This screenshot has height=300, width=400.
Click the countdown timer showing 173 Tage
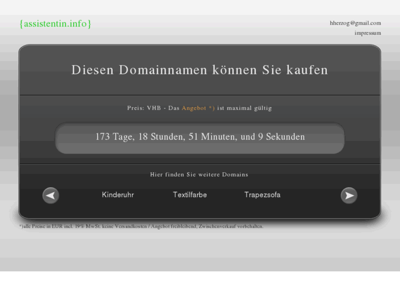[x=200, y=137]
